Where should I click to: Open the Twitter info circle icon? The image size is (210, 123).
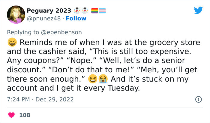point(198,99)
